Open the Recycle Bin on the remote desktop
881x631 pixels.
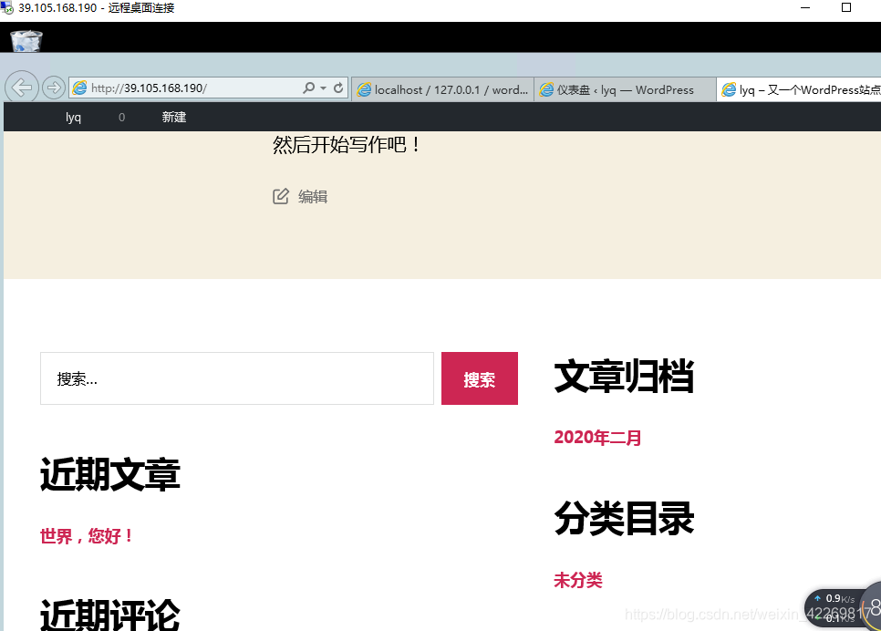click(x=25, y=39)
